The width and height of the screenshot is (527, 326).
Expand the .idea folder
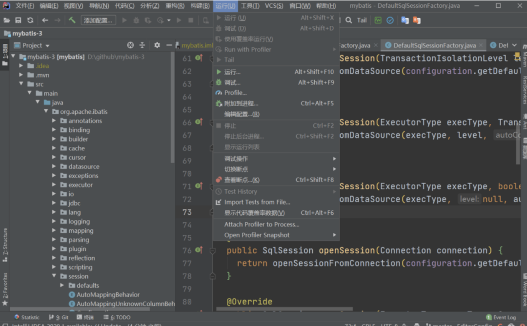pyautogui.click(x=21, y=65)
